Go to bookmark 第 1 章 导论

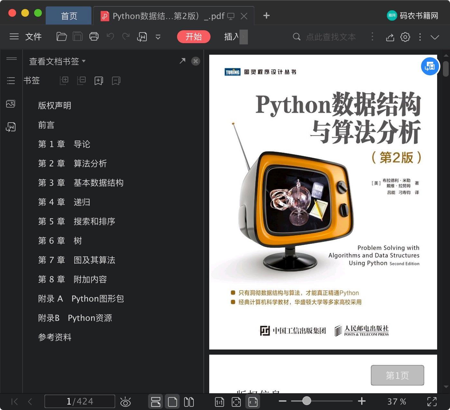[x=64, y=144]
